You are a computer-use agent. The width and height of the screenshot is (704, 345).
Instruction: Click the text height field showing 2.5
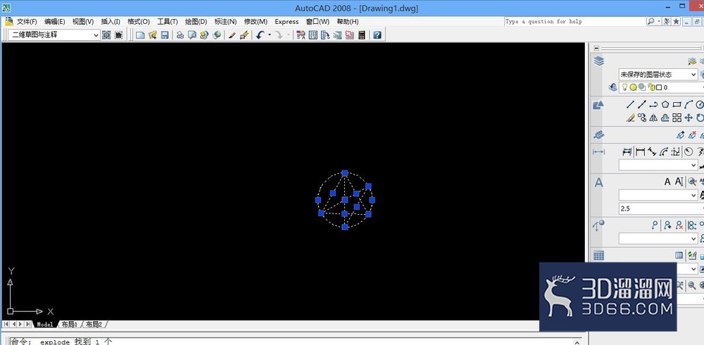point(661,208)
